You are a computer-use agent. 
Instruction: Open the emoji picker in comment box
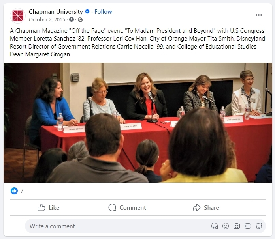[226, 226]
